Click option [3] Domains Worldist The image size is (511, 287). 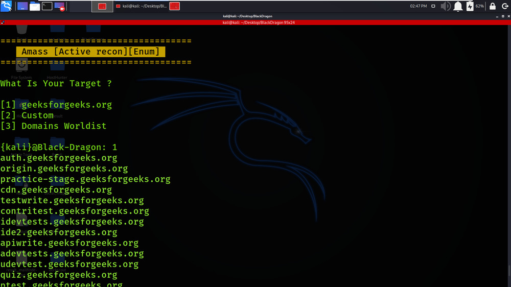click(54, 126)
